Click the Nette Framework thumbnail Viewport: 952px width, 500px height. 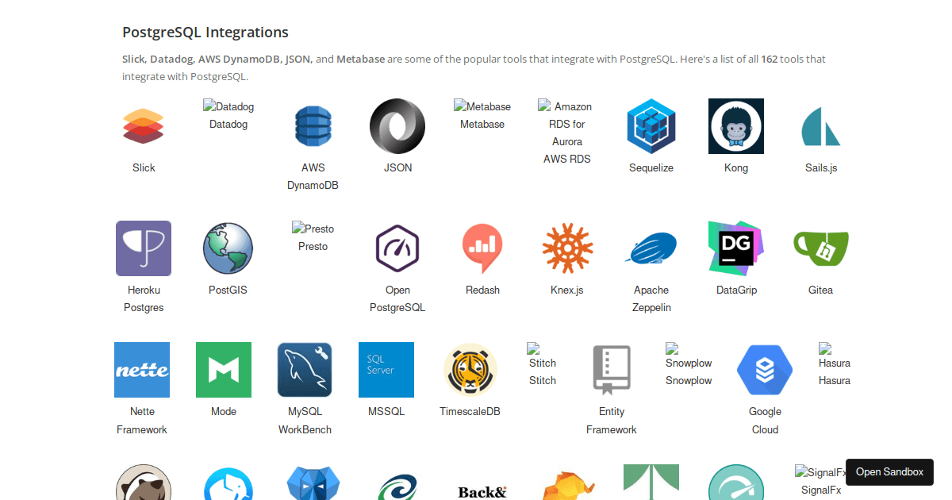pyautogui.click(x=141, y=369)
